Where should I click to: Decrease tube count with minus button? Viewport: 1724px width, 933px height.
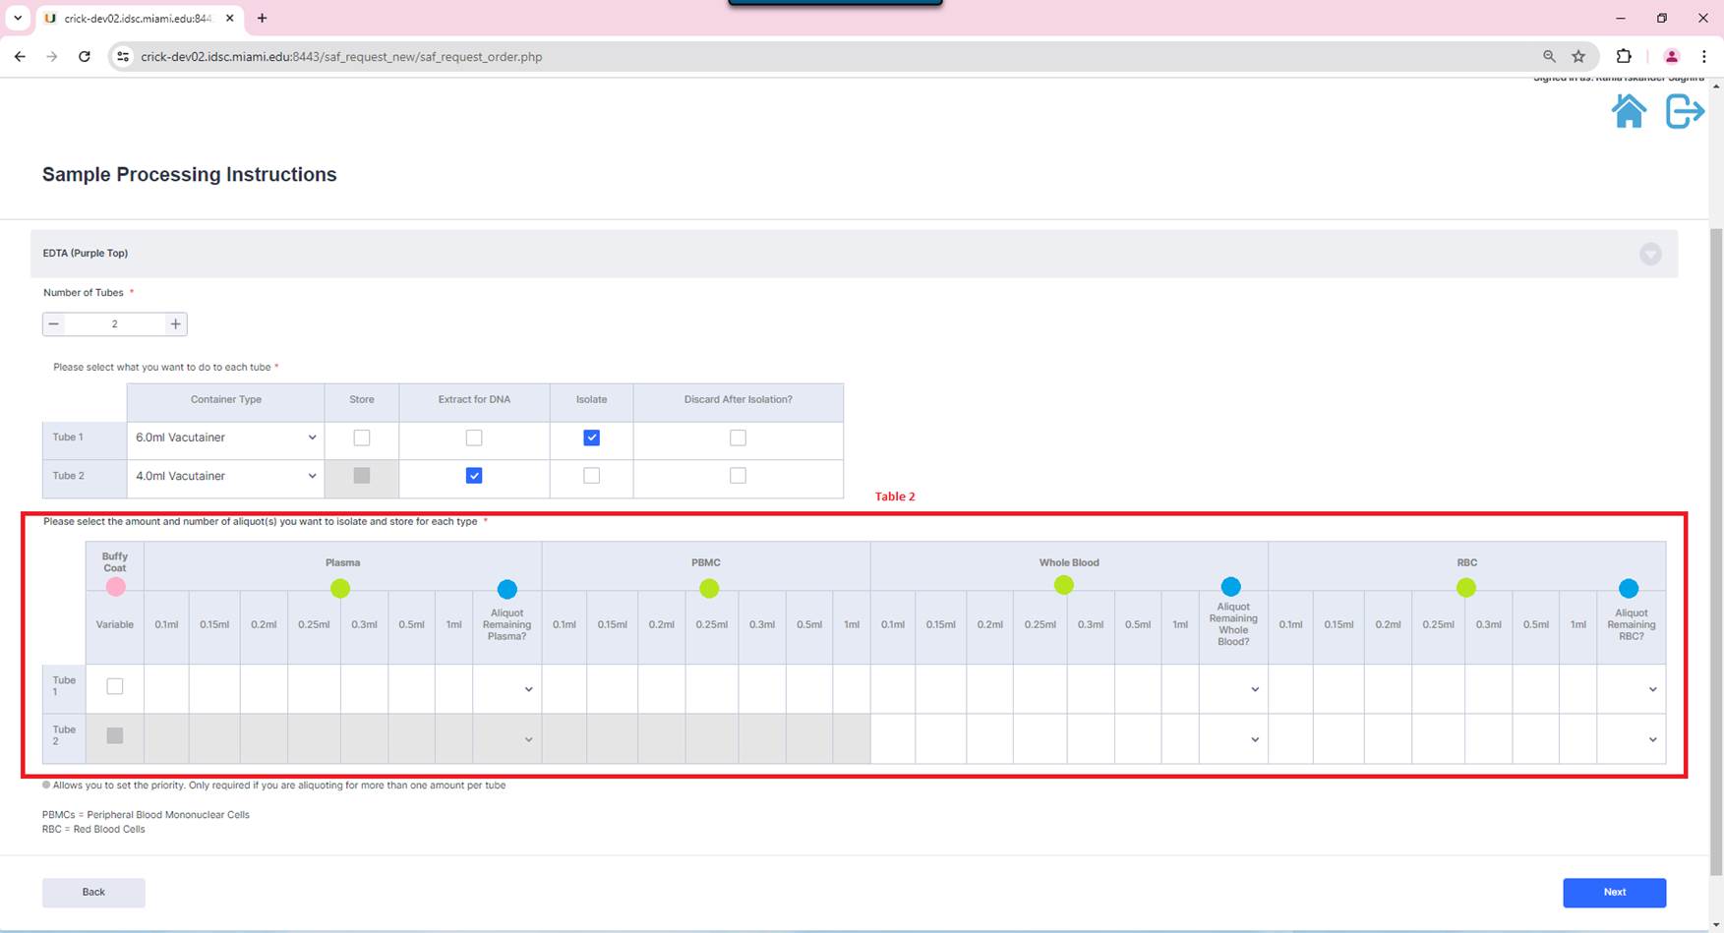click(x=54, y=324)
